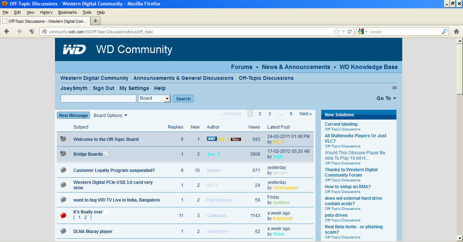This screenshot has width=463, height=242.
Task: Reload the page with the refresh icon
Action: point(350,31)
